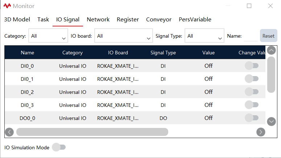Close the Monitor window
The image size is (281, 158).
(270, 6)
